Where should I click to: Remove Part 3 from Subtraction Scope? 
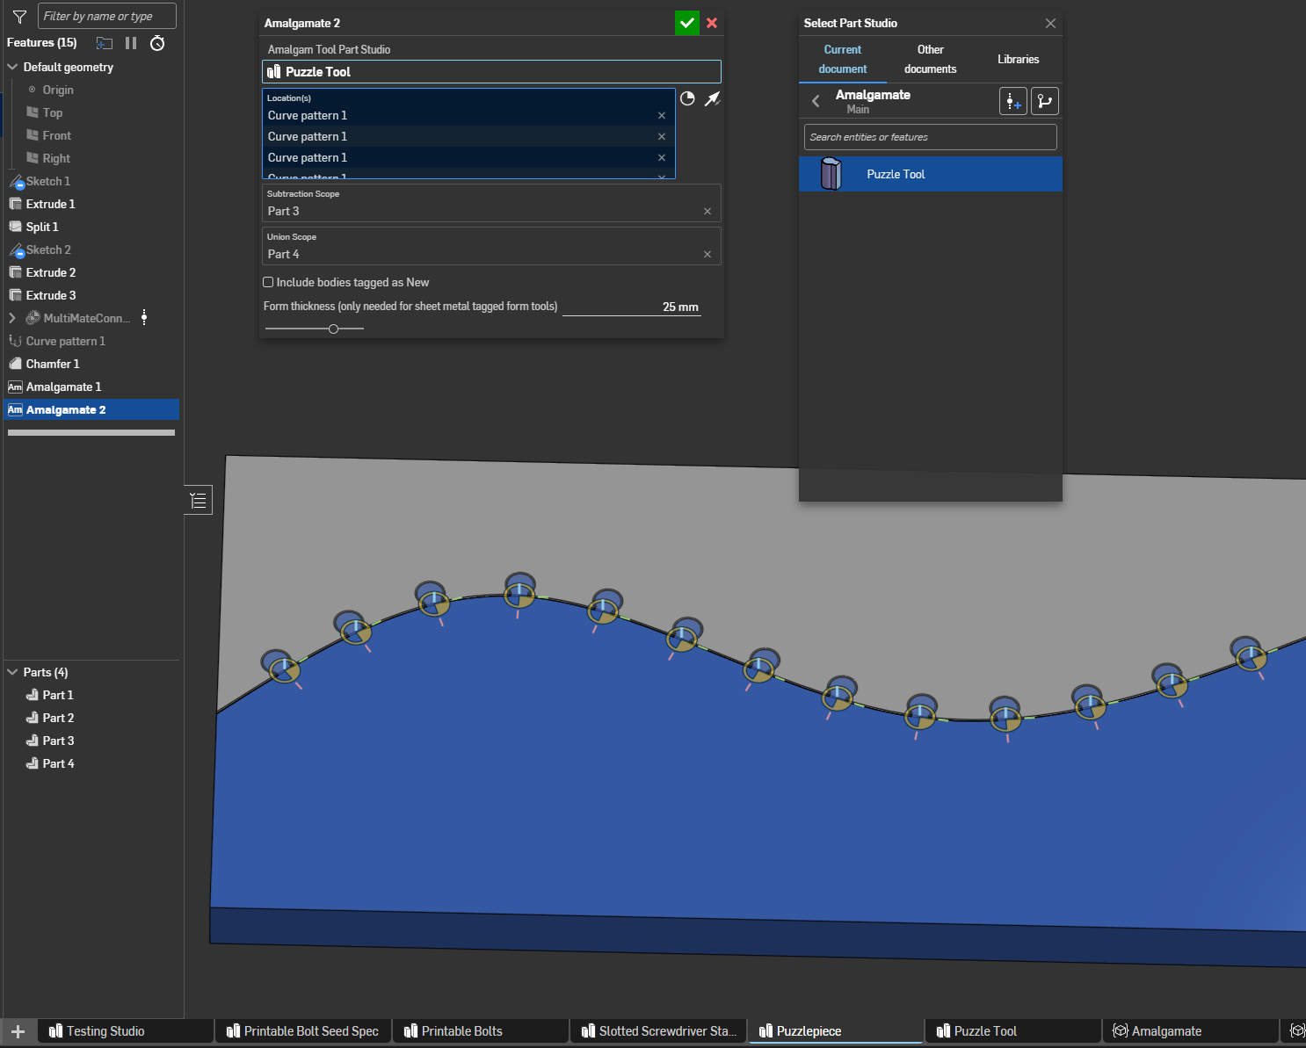(707, 211)
